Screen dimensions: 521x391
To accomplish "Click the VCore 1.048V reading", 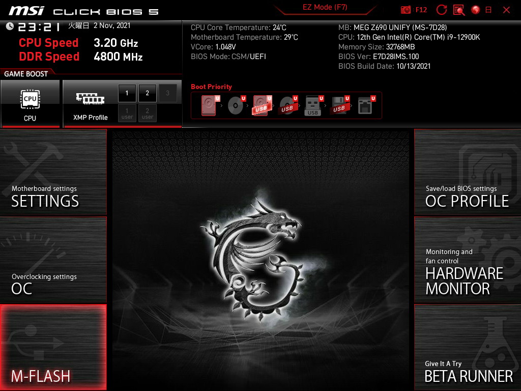I will tap(213, 47).
